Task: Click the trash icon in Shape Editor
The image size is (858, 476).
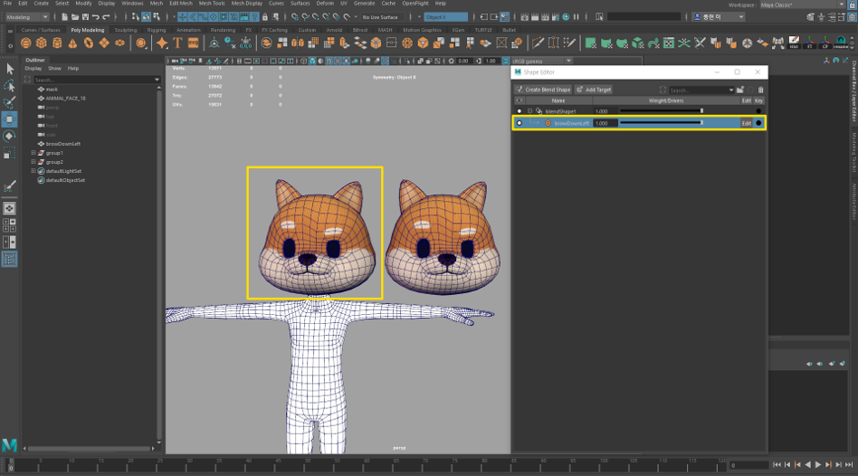Action: [760, 90]
